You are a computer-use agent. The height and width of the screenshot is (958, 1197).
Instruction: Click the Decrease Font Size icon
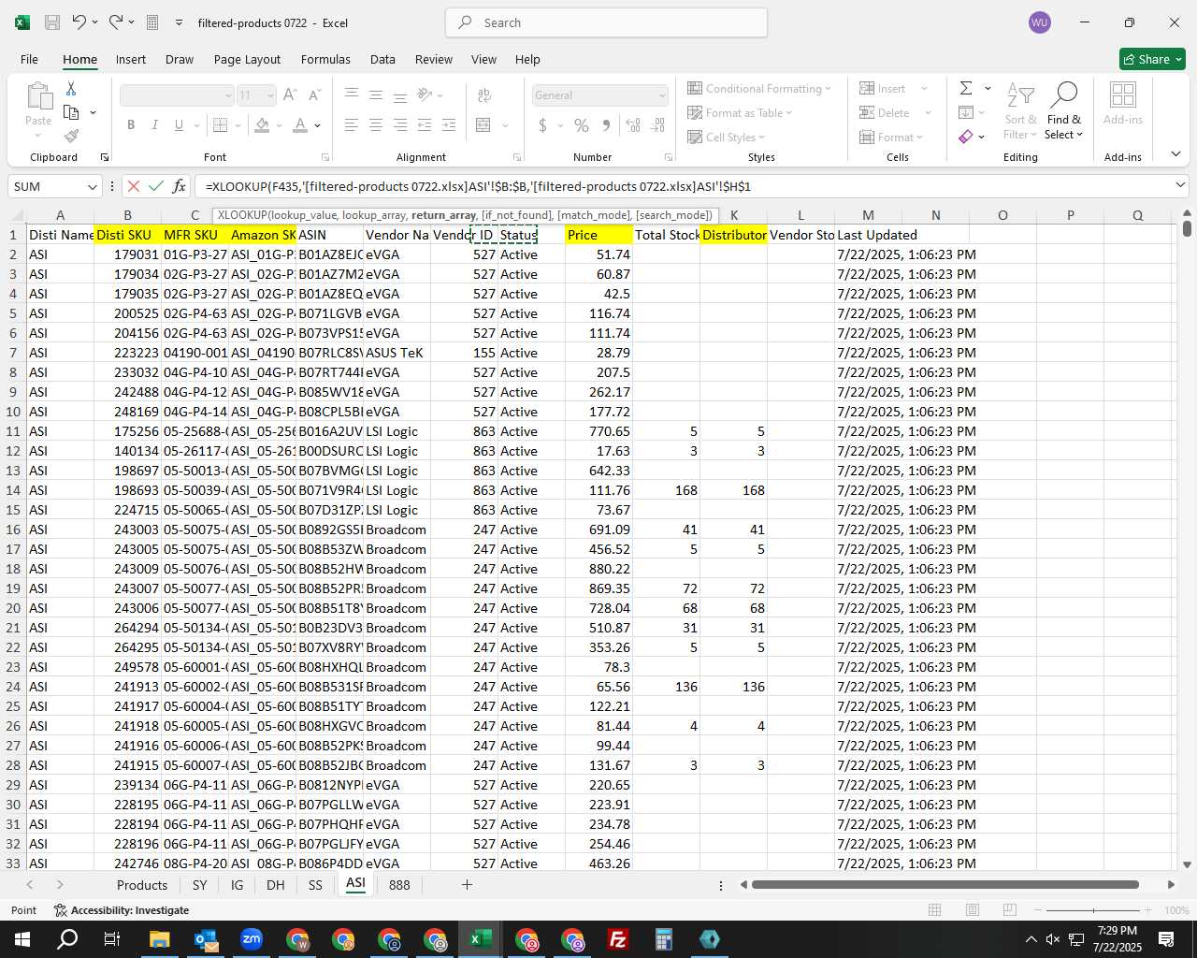[314, 94]
